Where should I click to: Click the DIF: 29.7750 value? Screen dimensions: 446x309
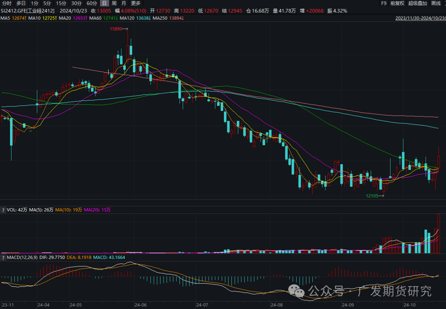point(52,257)
